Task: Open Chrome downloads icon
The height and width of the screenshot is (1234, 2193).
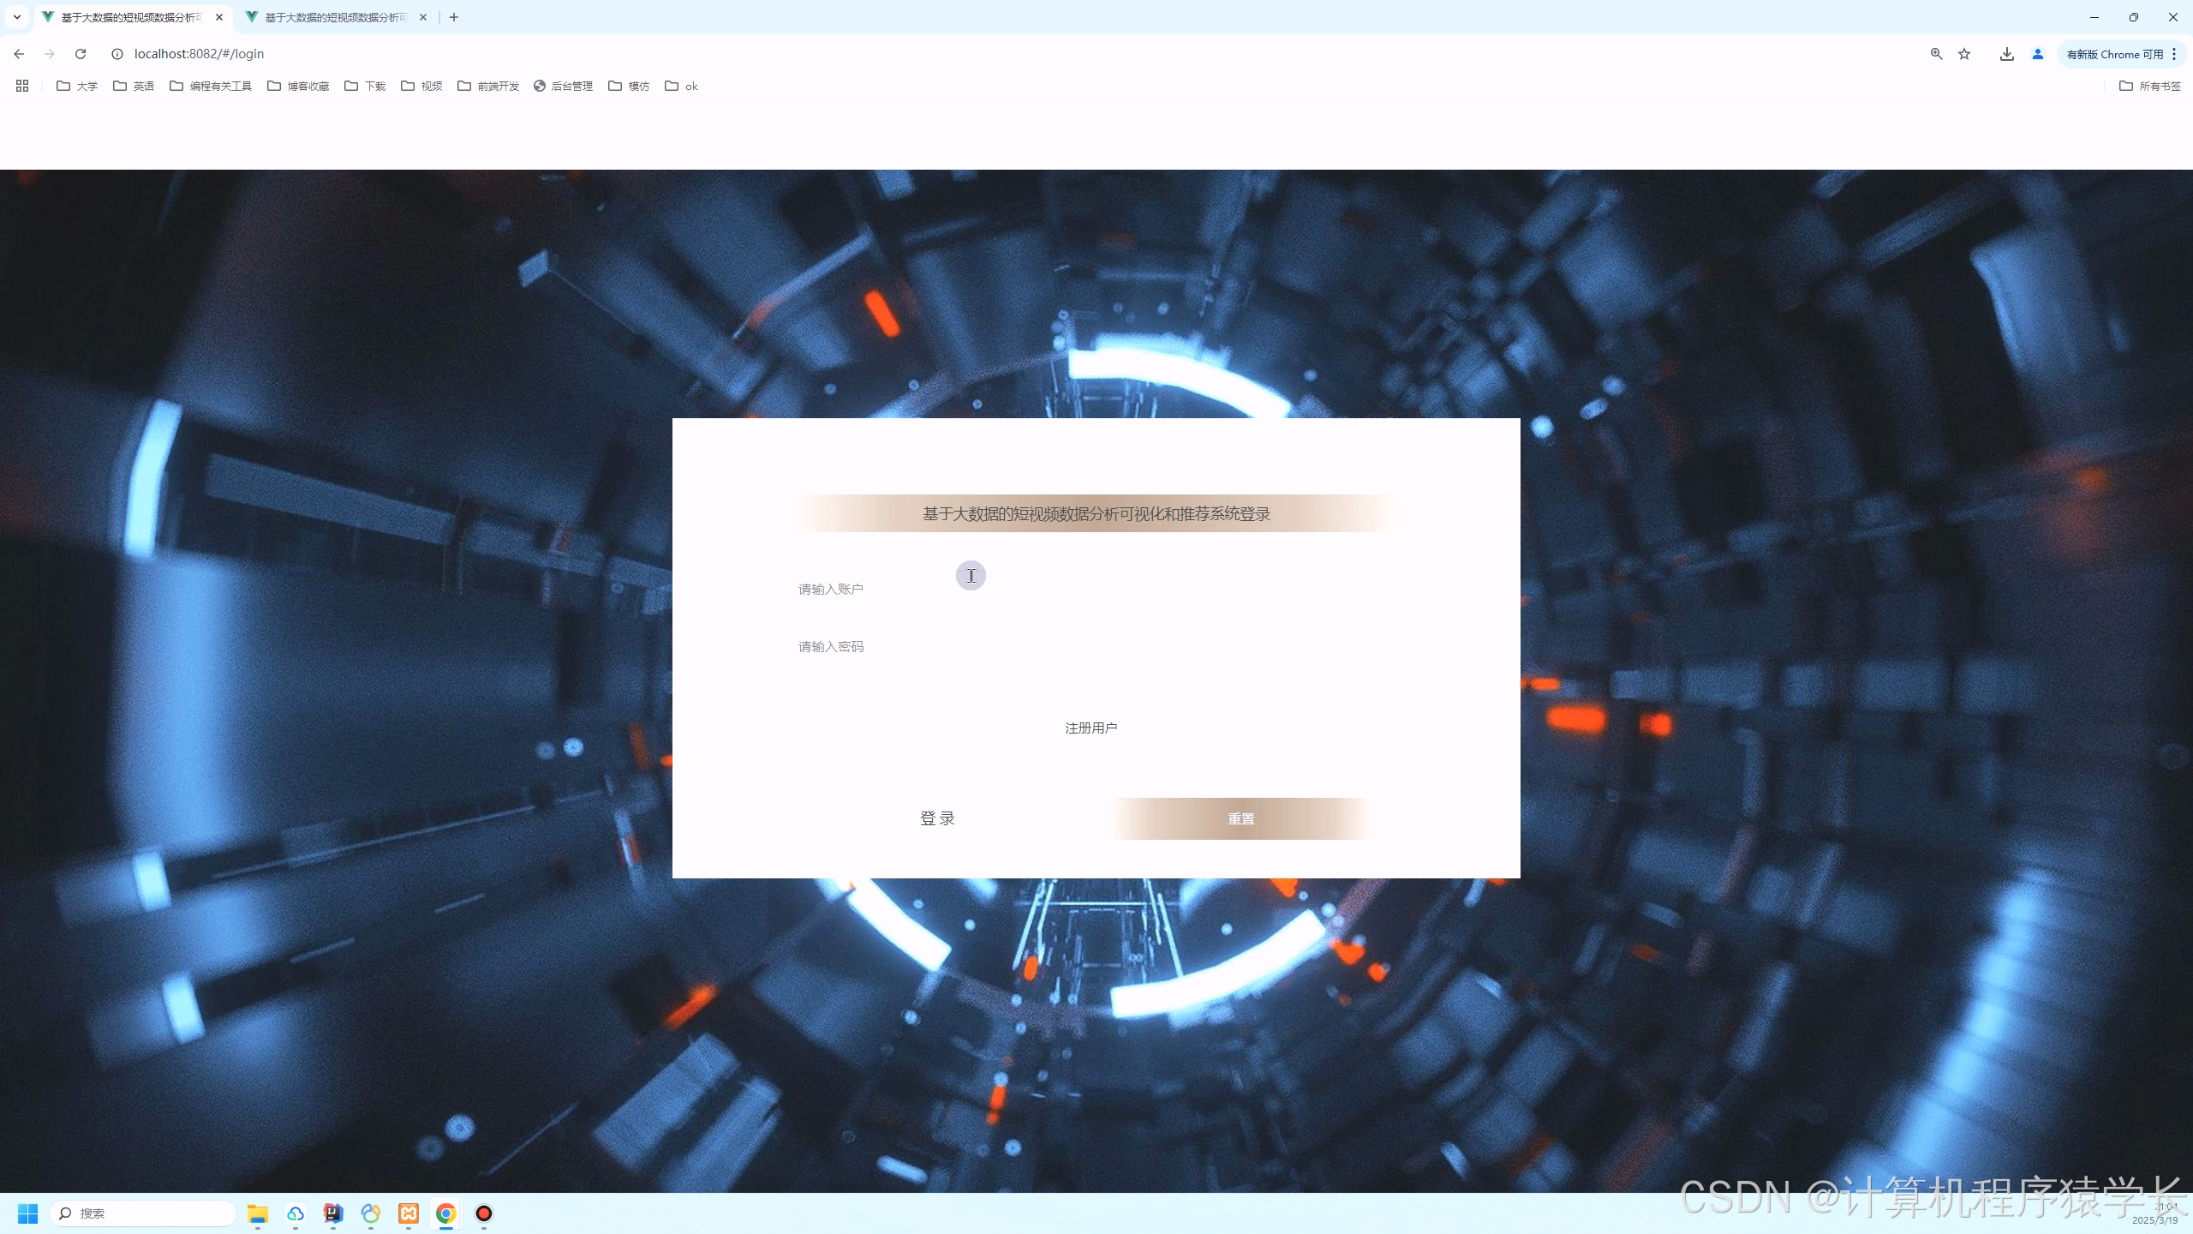Action: coord(2006,54)
